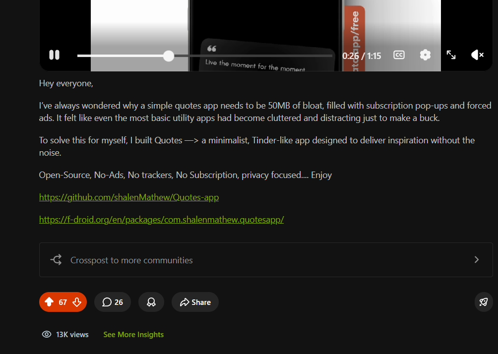Switch the video to fullscreen
The image size is (498, 354).
(451, 55)
